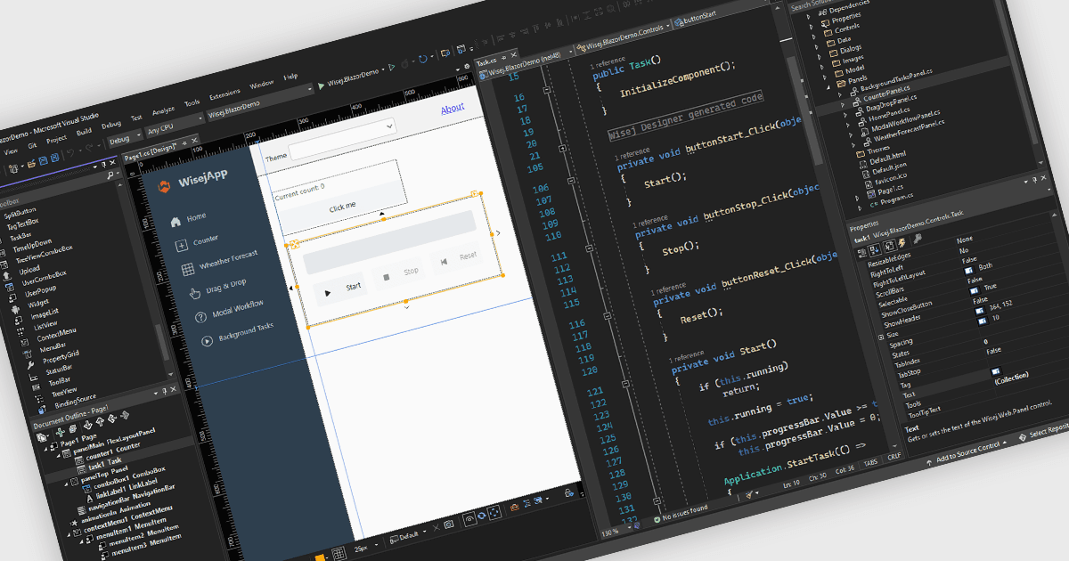Image resolution: width=1069 pixels, height=561 pixels.
Task: Click the play triangle icon on Start button
Action: coord(328,291)
